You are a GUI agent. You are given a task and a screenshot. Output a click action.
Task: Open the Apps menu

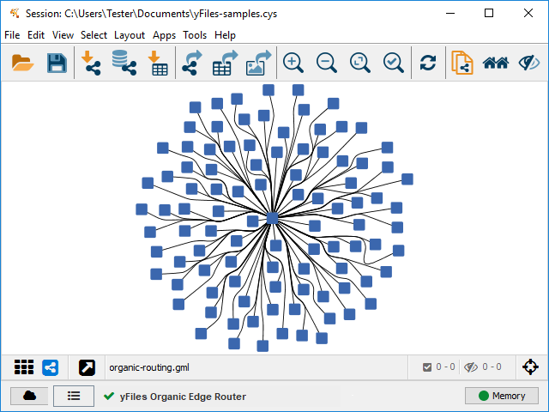pos(164,35)
